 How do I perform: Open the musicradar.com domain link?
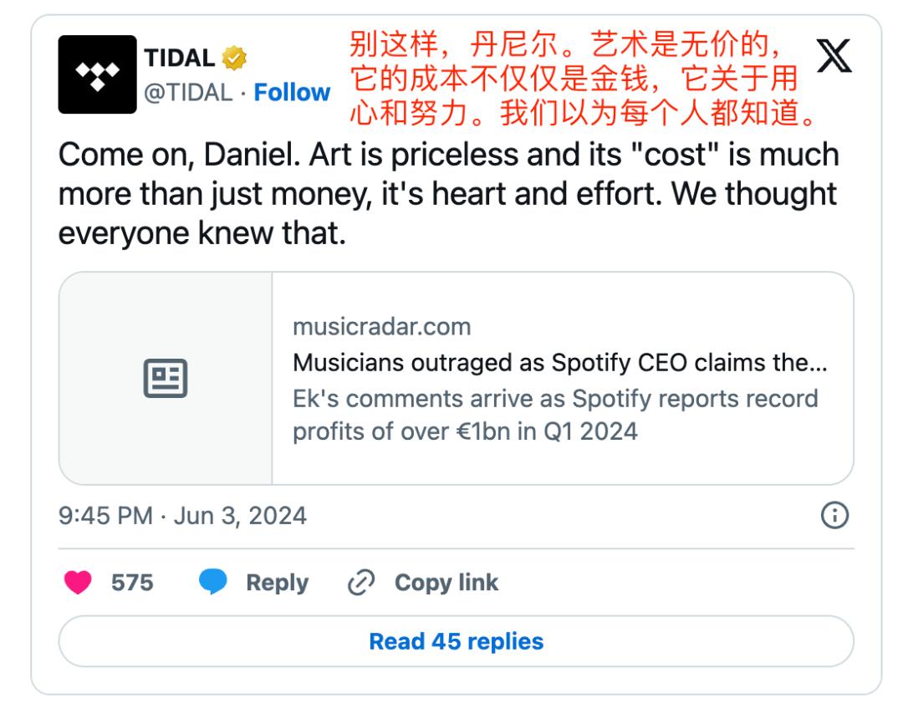point(382,327)
